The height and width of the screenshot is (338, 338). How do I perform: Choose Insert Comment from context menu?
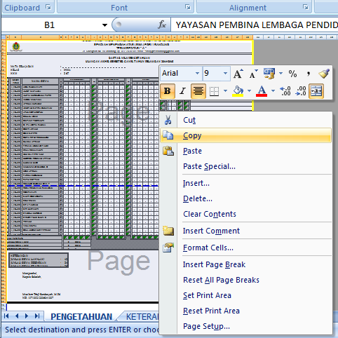pyautogui.click(x=245, y=231)
